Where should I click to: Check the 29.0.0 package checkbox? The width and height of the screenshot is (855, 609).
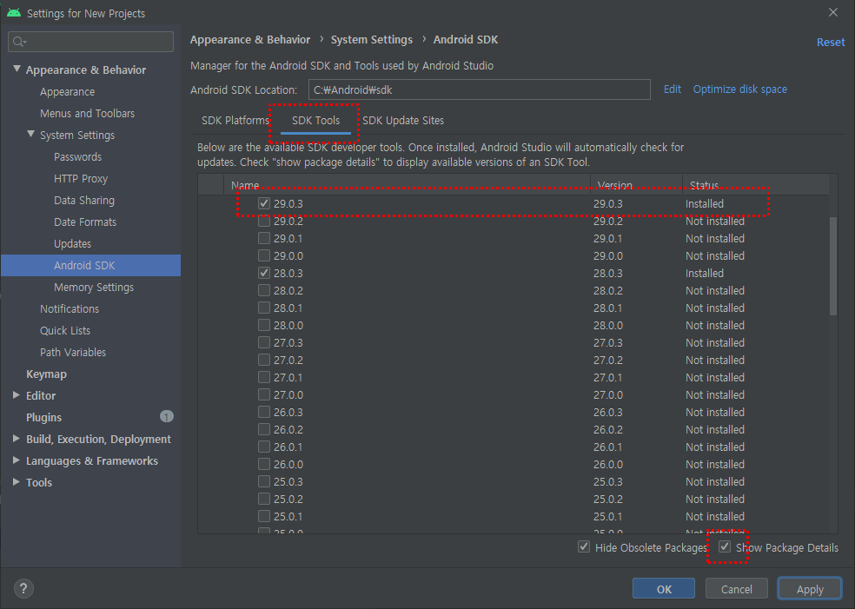(264, 255)
